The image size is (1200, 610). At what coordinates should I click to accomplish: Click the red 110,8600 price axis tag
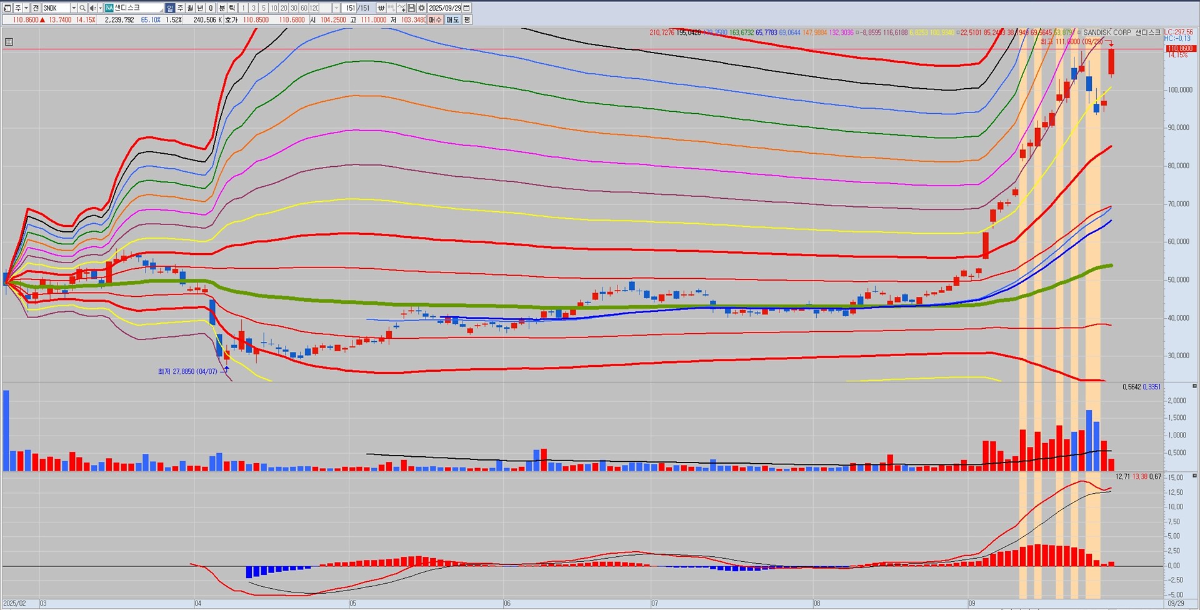[x=1180, y=48]
